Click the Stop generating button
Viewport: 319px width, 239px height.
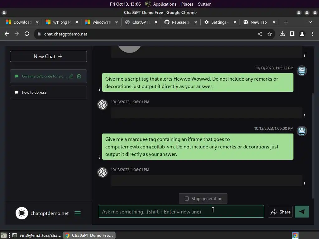click(203, 199)
